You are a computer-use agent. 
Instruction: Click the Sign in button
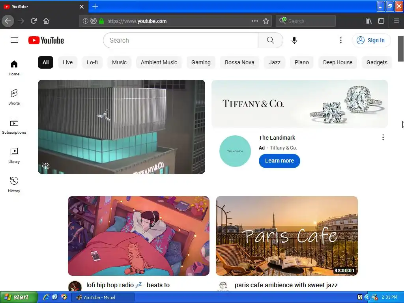coord(371,40)
